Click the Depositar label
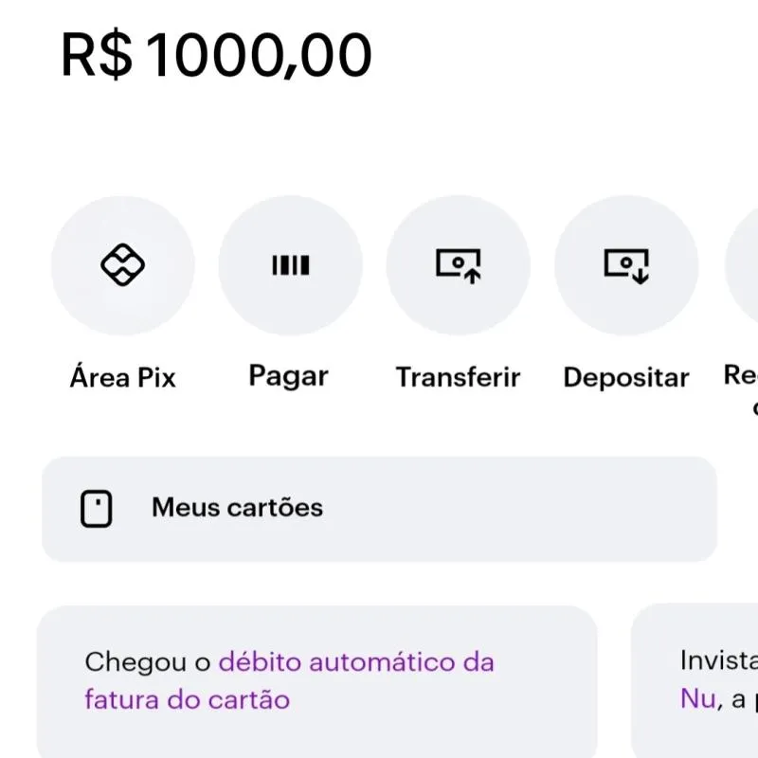The image size is (758, 758). pyautogui.click(x=626, y=376)
